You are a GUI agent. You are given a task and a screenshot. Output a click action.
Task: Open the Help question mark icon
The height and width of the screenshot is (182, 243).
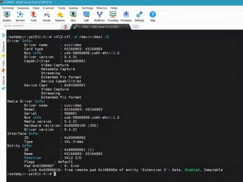153,17
